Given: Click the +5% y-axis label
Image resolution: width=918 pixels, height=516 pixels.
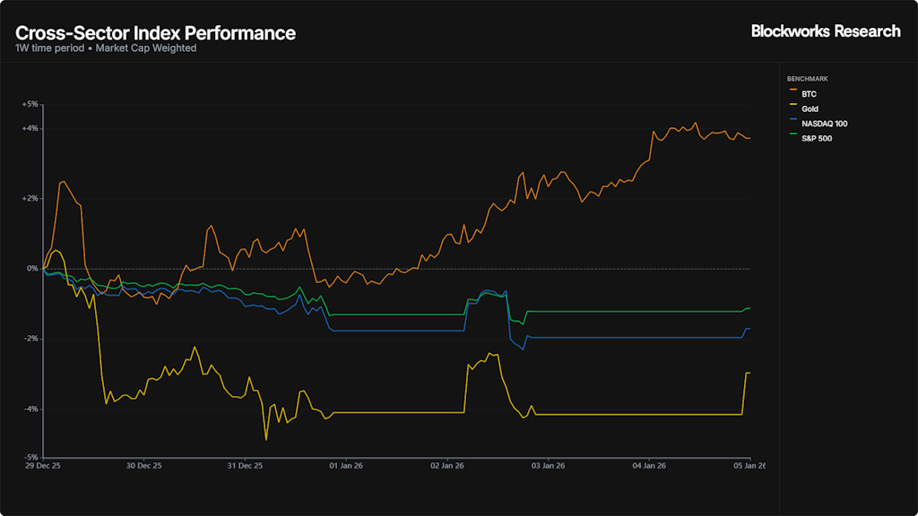Looking at the screenshot, I should tap(30, 105).
